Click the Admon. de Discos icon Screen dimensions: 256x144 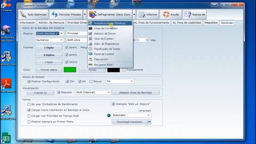click(x=90, y=34)
